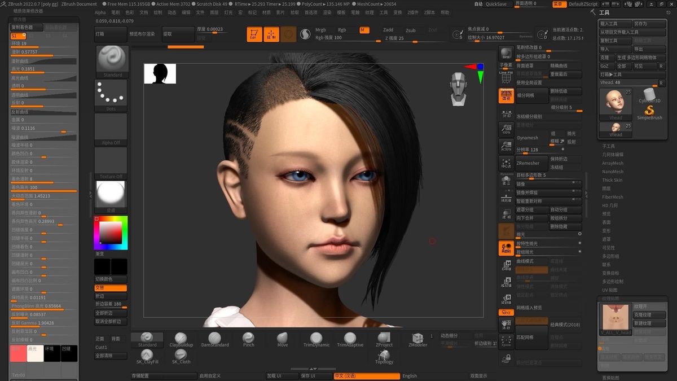The width and height of the screenshot is (677, 381).
Task: Select the DamStandard brush
Action: [215, 340]
